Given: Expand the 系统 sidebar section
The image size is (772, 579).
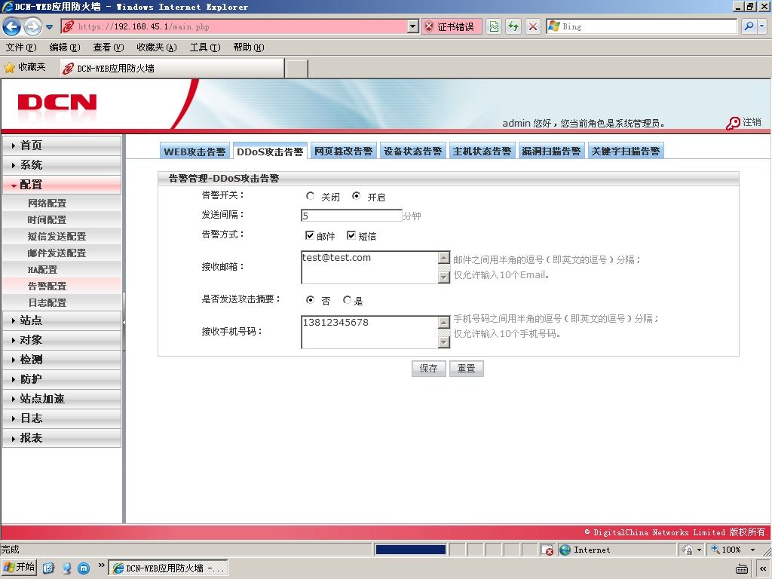Looking at the screenshot, I should tap(62, 165).
